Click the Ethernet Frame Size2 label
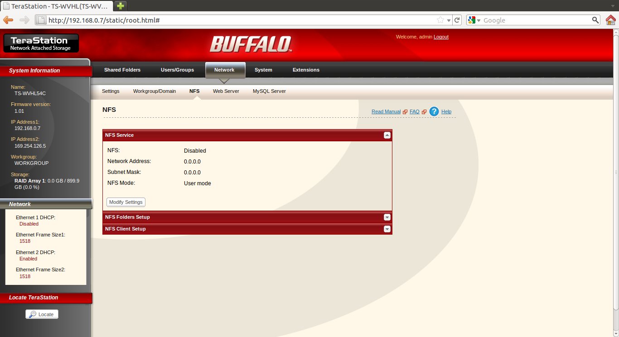 [41, 270]
